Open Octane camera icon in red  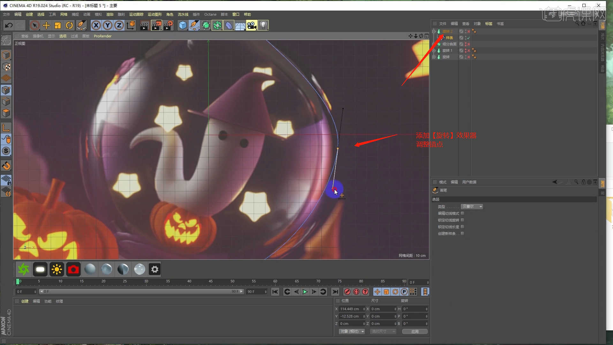[x=73, y=269]
